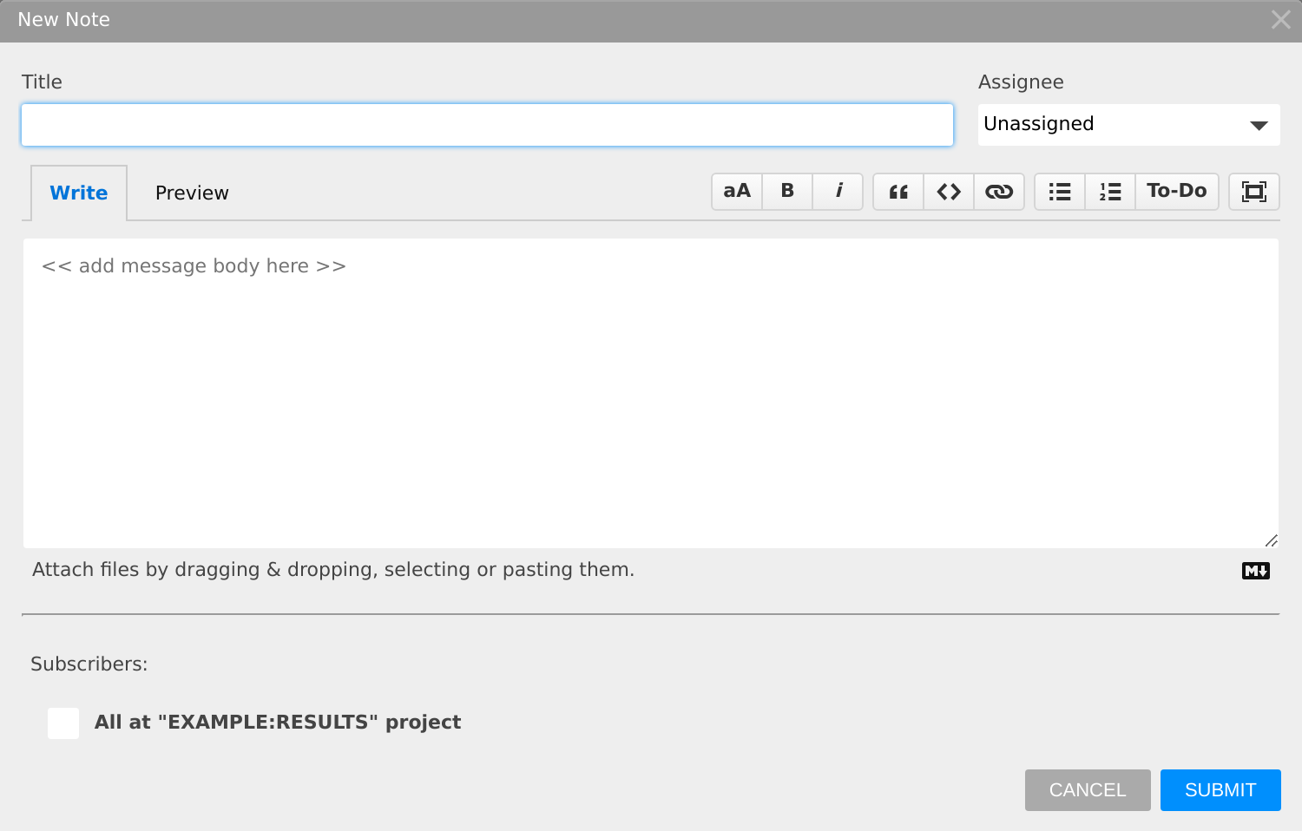Submit the new note
1302x831 pixels.
coord(1220,790)
